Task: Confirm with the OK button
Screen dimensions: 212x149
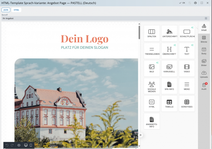Action: pos(182,3)
